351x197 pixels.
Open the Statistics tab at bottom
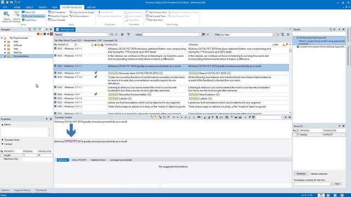tap(5, 190)
